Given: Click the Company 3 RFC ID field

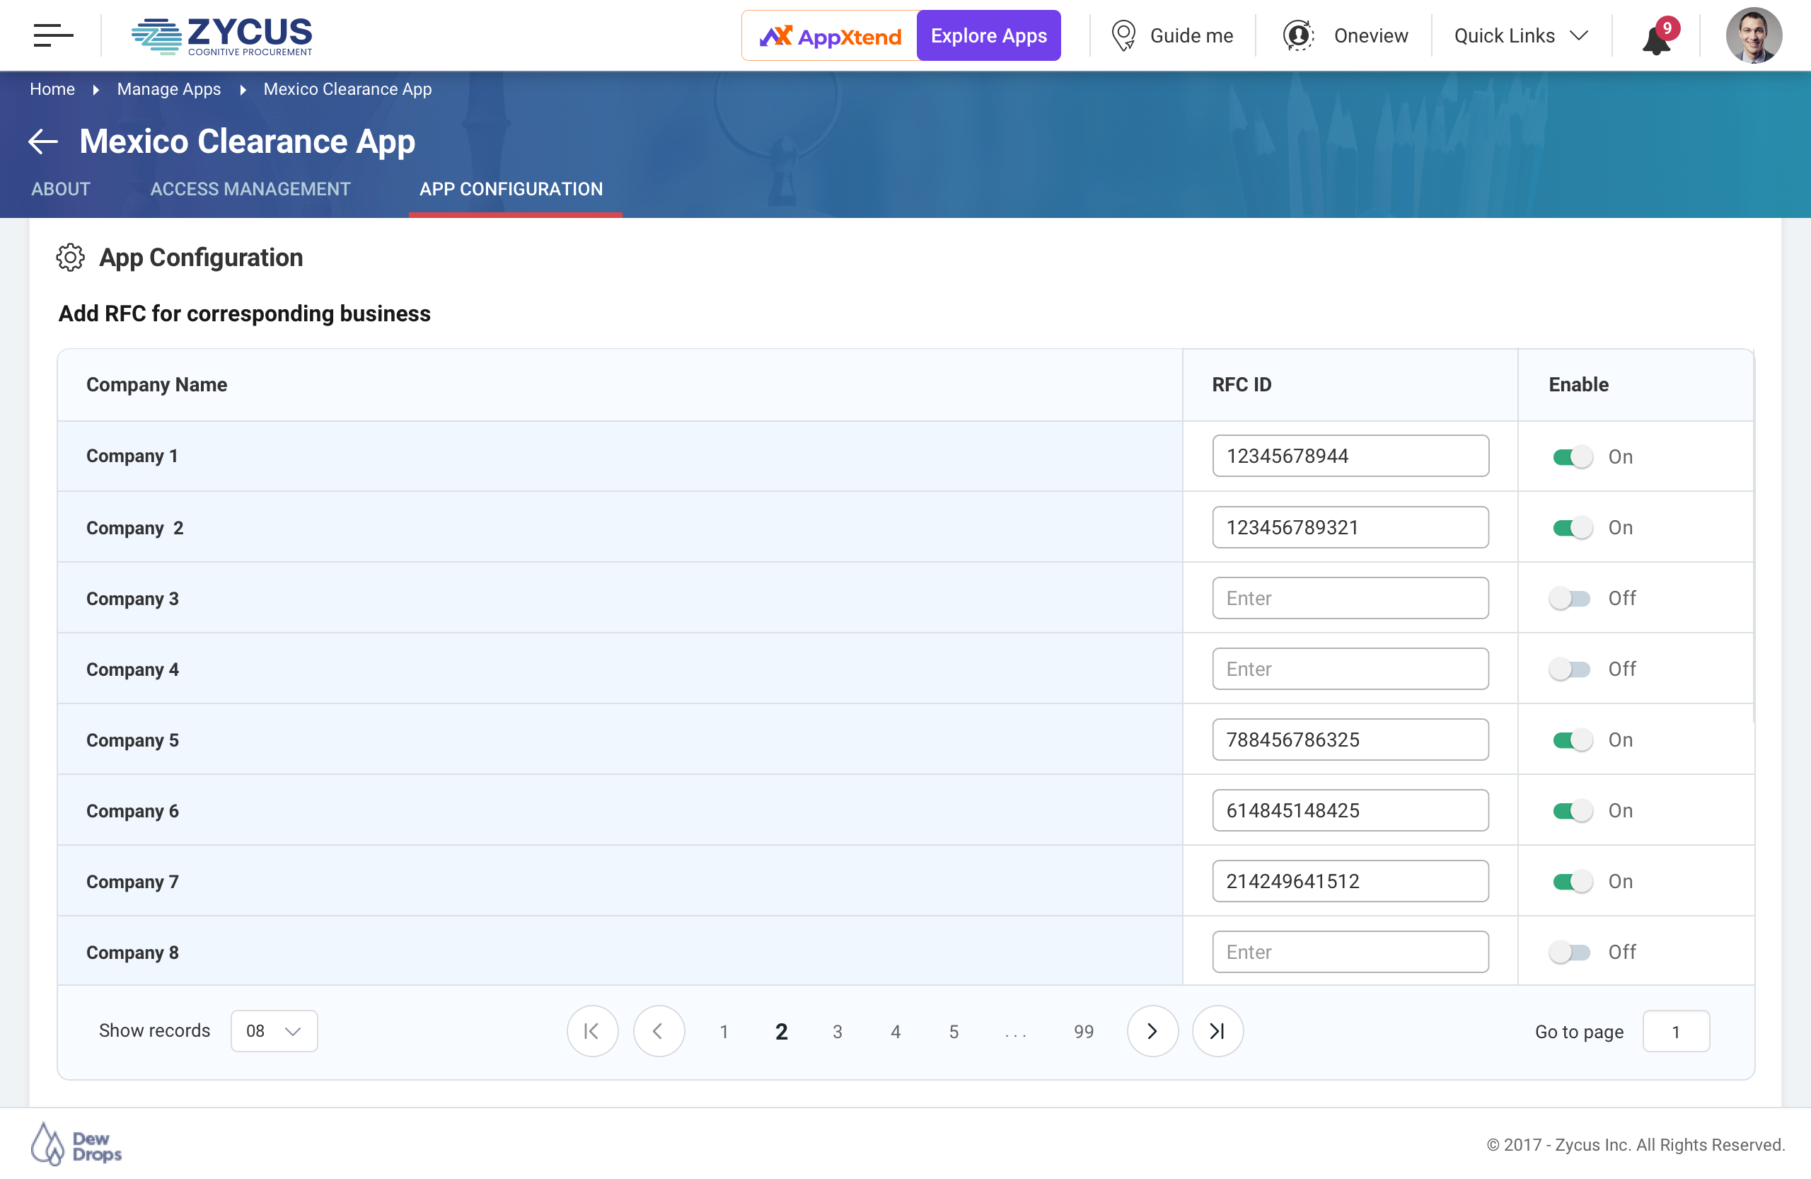Looking at the screenshot, I should pos(1350,598).
